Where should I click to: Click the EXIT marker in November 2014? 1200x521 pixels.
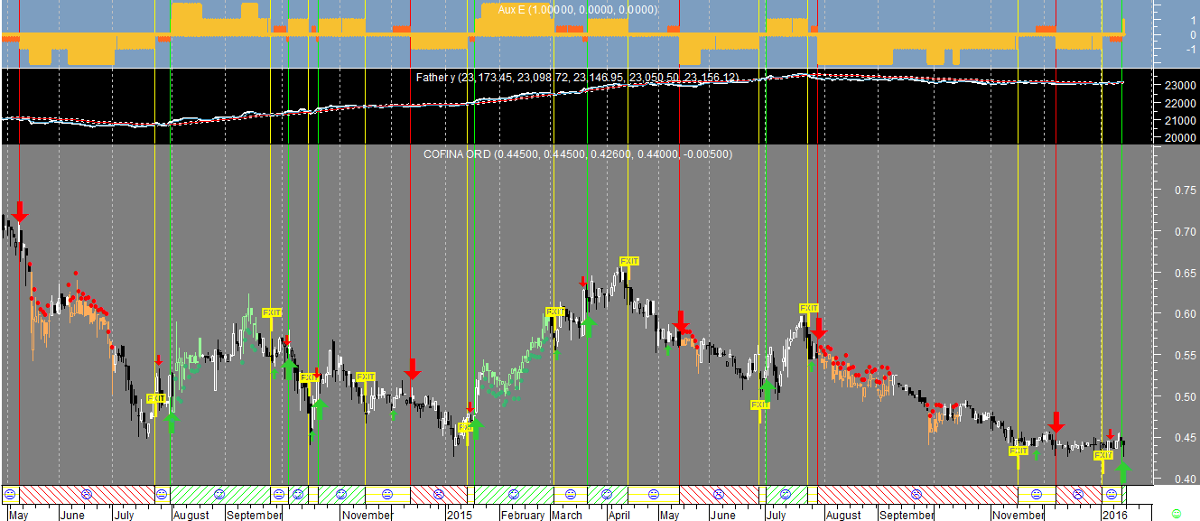(x=365, y=377)
